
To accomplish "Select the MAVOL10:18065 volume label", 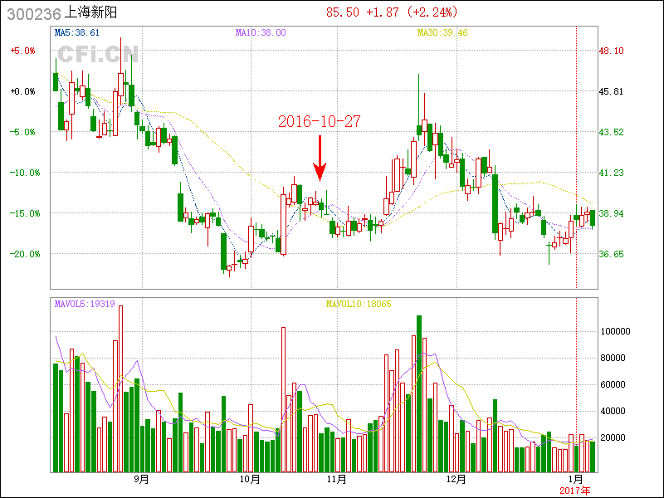I will coord(359,304).
